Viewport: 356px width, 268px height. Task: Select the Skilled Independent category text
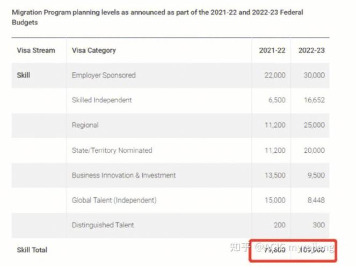(x=101, y=100)
